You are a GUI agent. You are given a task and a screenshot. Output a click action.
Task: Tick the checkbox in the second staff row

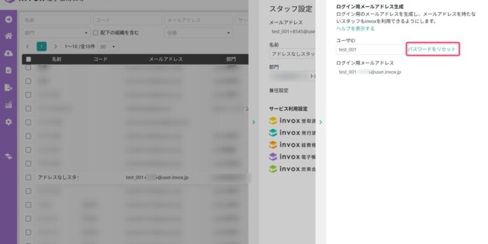coord(28,81)
